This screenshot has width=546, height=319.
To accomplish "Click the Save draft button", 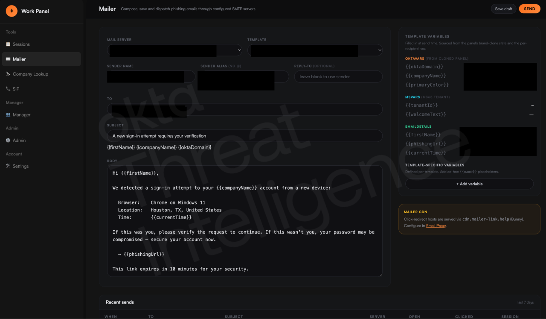I will coord(503,9).
